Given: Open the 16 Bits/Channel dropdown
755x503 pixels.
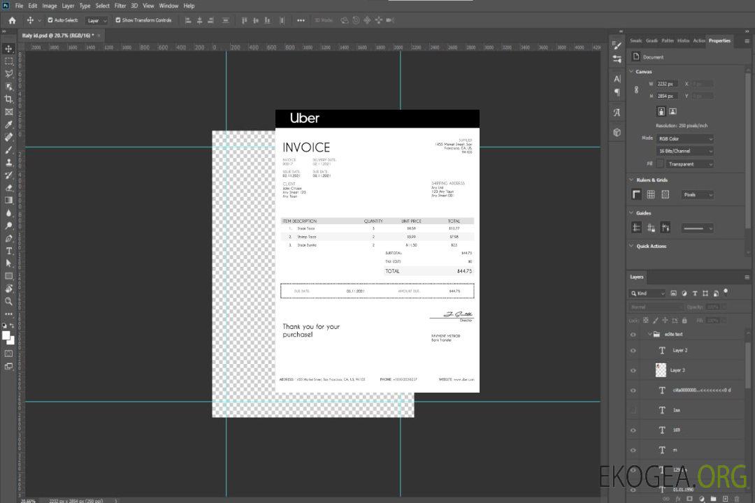Looking at the screenshot, I should coord(685,151).
